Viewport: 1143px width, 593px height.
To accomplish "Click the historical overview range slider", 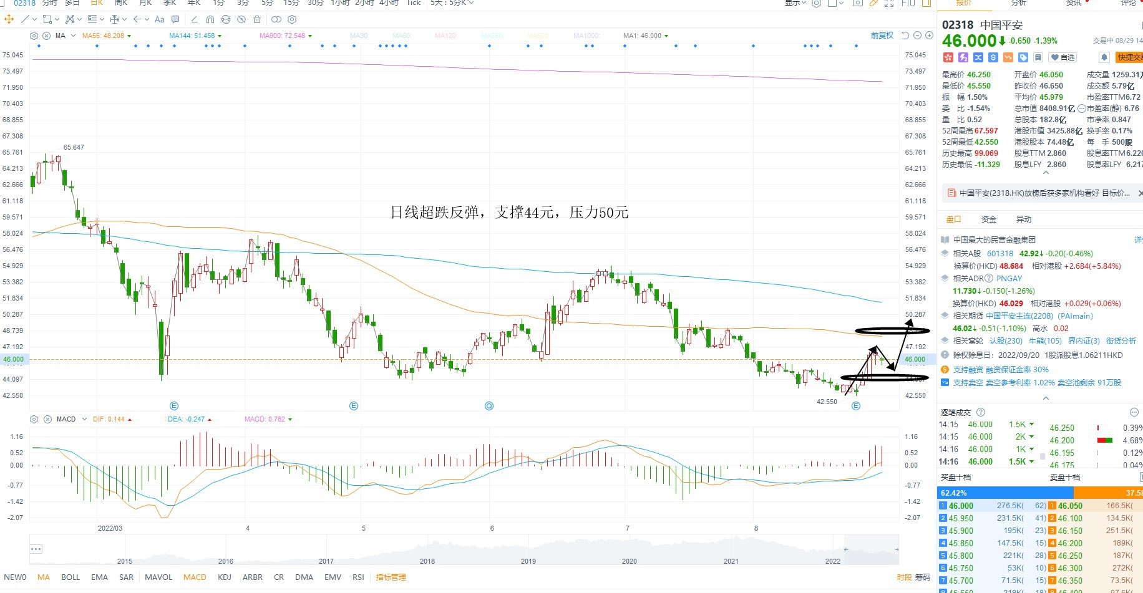I will [x=464, y=549].
